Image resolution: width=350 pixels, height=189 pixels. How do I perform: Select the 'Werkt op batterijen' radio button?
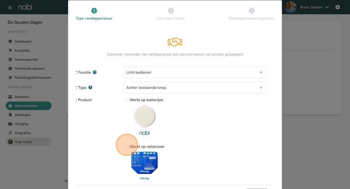tap(127, 100)
